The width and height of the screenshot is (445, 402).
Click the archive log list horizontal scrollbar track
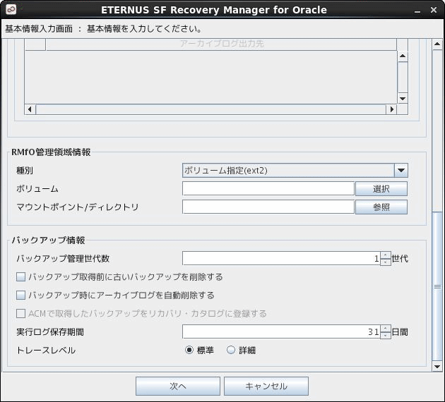(x=210, y=109)
